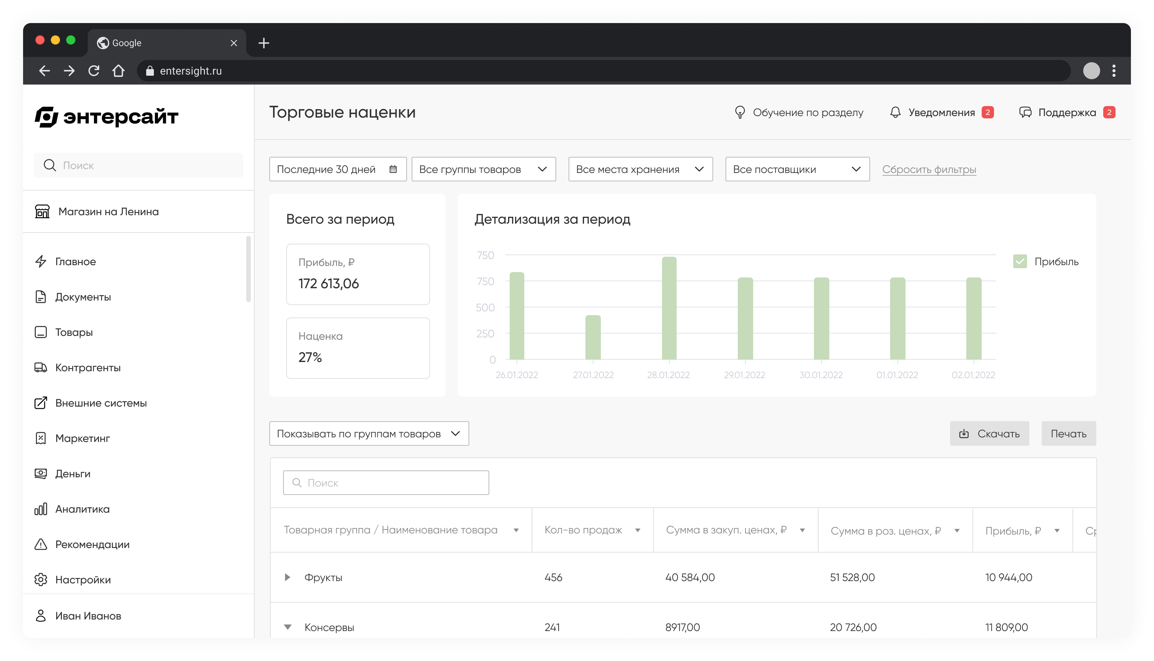1154x661 pixels.
Task: Collapse the Консервы row
Action: (x=288, y=628)
